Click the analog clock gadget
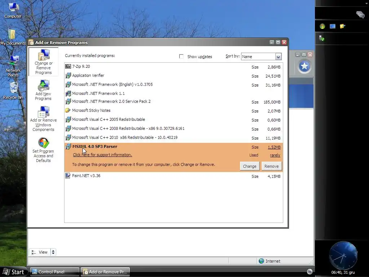 (x=343, y=256)
